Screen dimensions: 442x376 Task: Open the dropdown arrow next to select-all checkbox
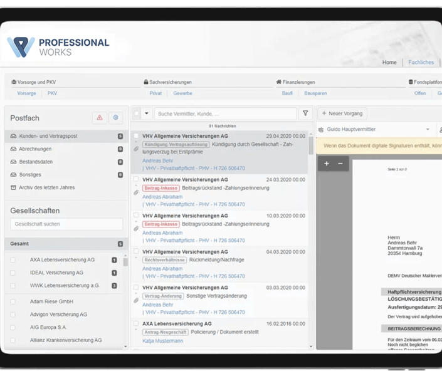[147, 113]
